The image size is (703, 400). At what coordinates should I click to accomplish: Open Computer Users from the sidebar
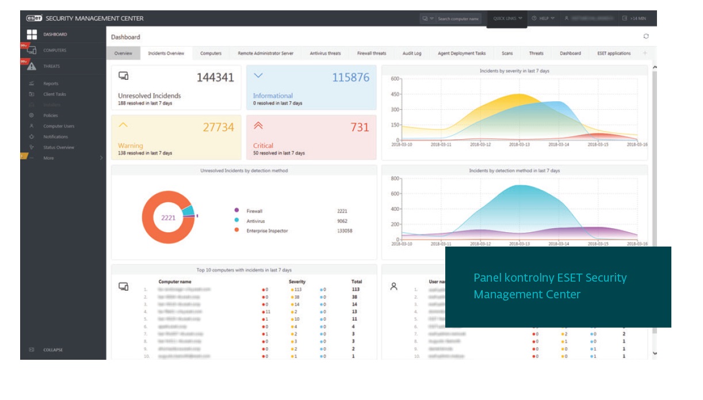point(59,126)
